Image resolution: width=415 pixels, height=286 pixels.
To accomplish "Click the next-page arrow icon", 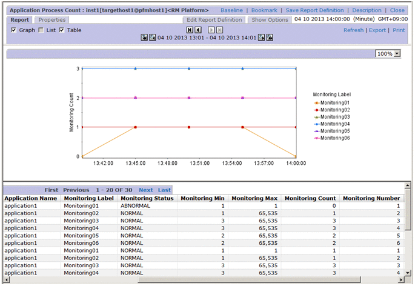I will [211, 30].
